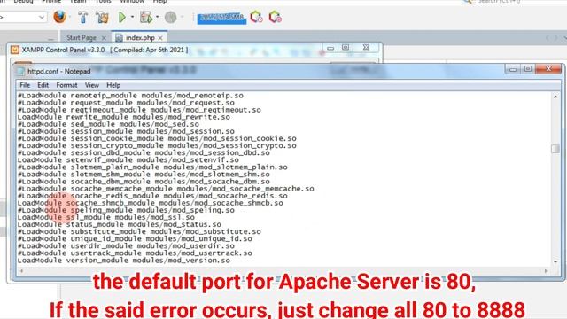Open the Notepad Edit menu
This screenshot has height=319, width=567.
(43, 85)
